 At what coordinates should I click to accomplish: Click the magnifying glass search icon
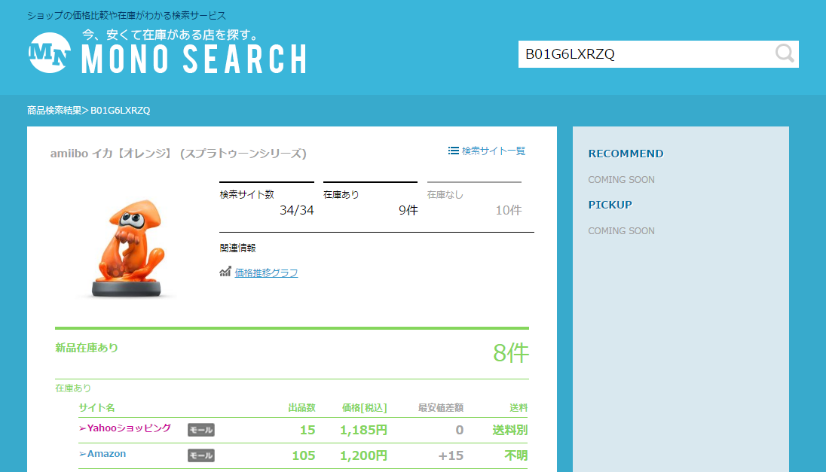click(x=785, y=53)
